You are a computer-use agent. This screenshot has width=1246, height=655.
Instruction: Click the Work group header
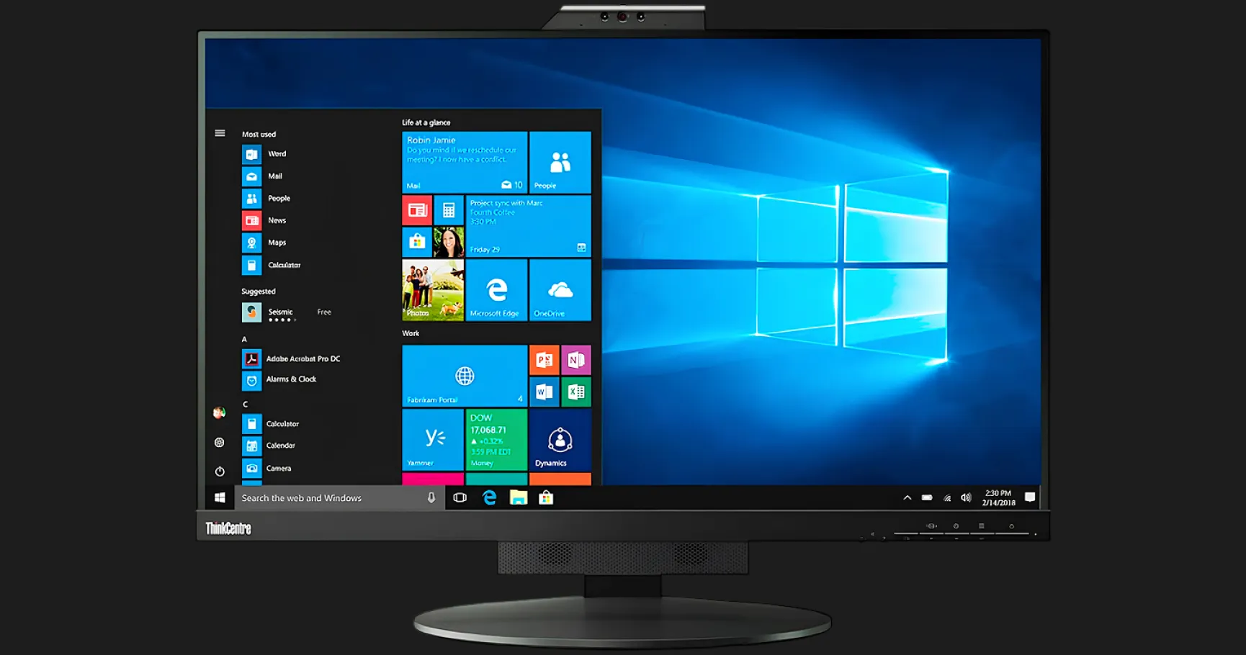coord(411,333)
